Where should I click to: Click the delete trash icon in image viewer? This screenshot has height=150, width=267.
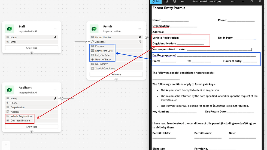[x=174, y=1]
